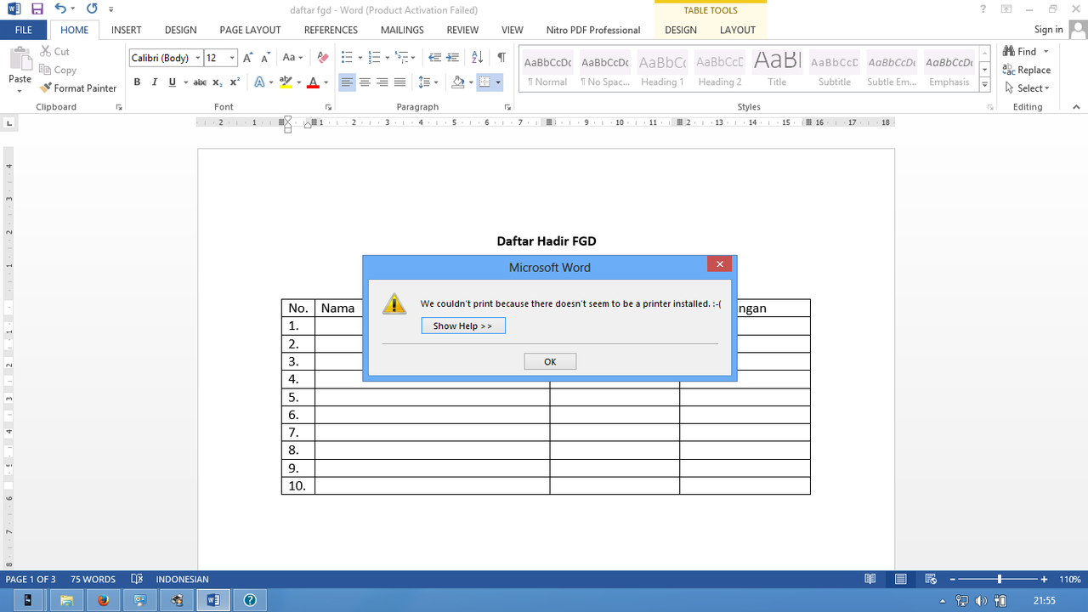The image size is (1088, 612).
Task: Open File Explorer from the taskbar
Action: (x=66, y=600)
